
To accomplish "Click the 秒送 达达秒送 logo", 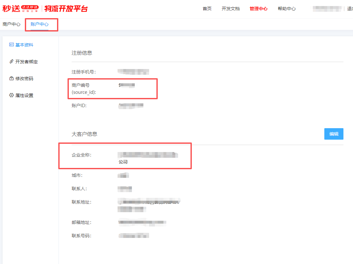I will pyautogui.click(x=20, y=9).
